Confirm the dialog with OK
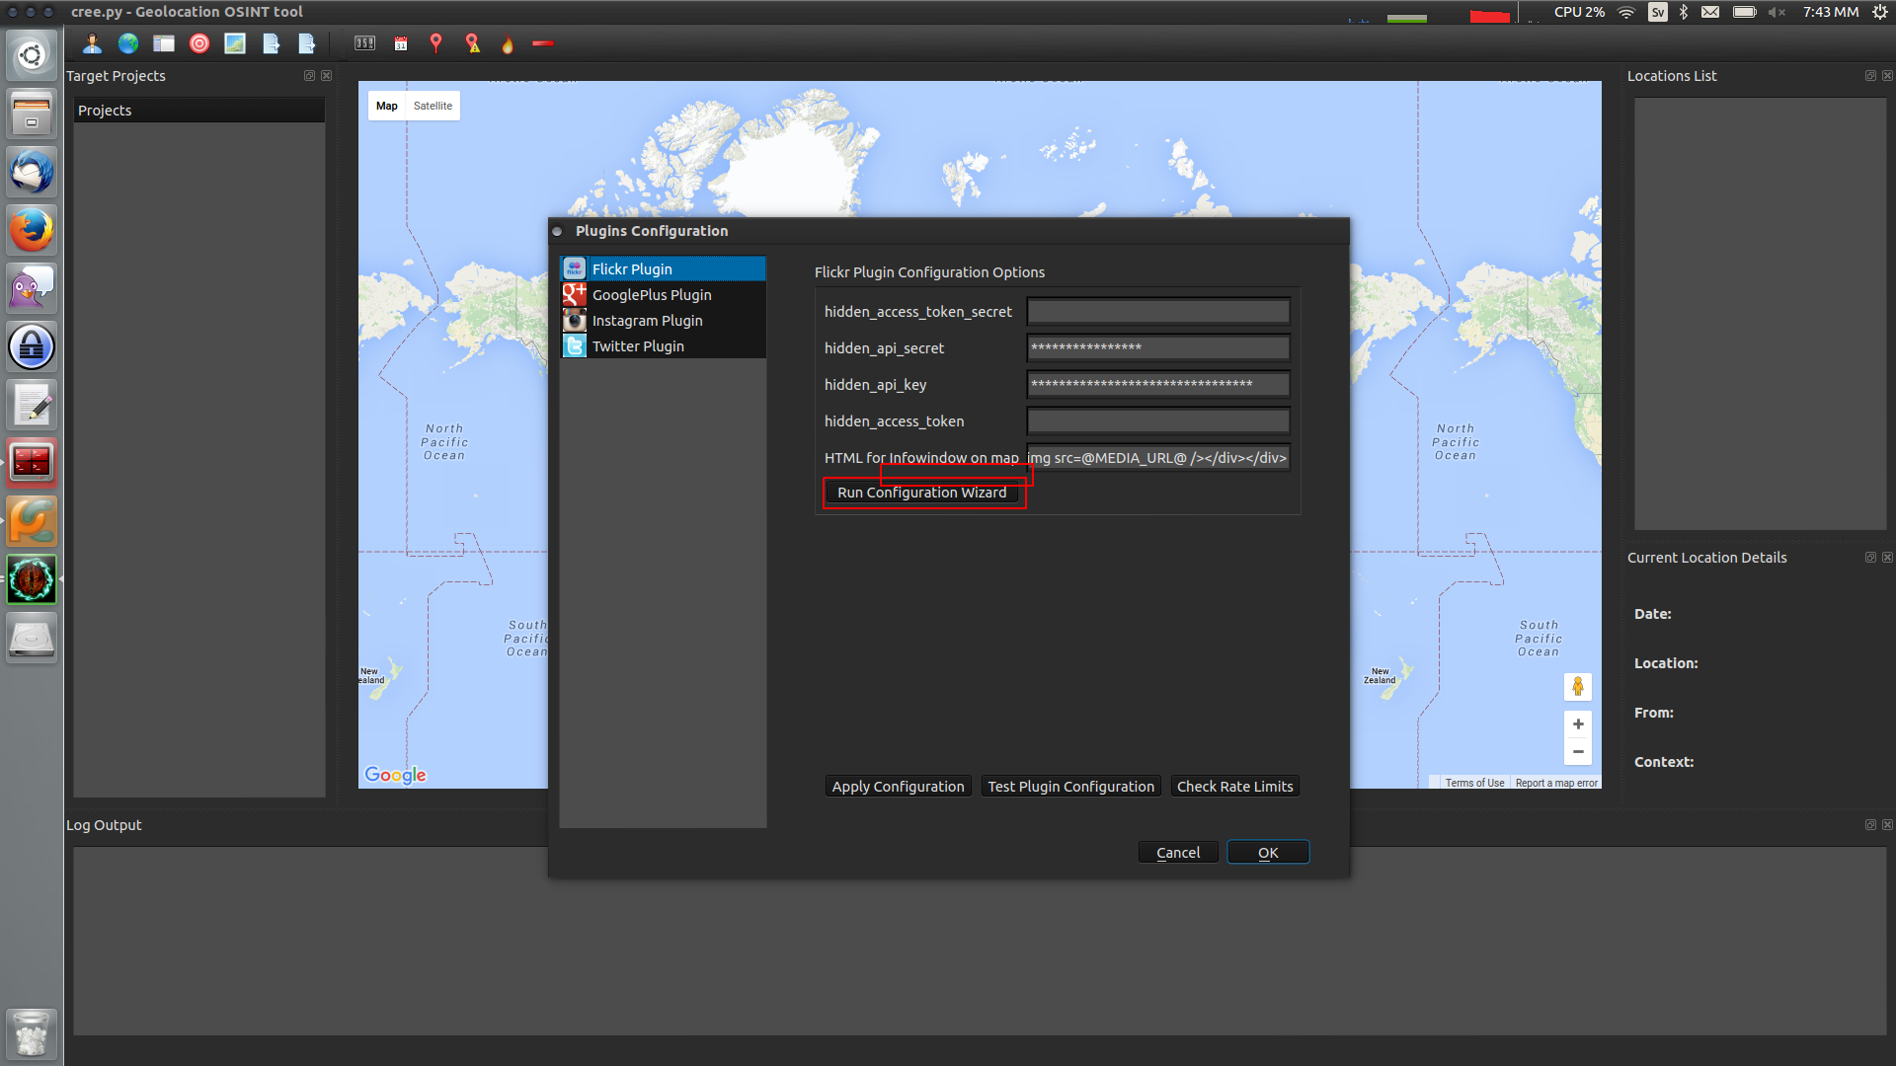Screen dimensions: 1896x1066 coord(1268,853)
